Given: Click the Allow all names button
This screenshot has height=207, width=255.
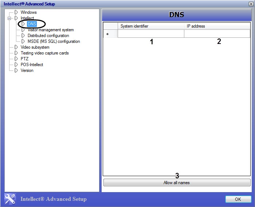Looking at the screenshot, I should [177, 183].
